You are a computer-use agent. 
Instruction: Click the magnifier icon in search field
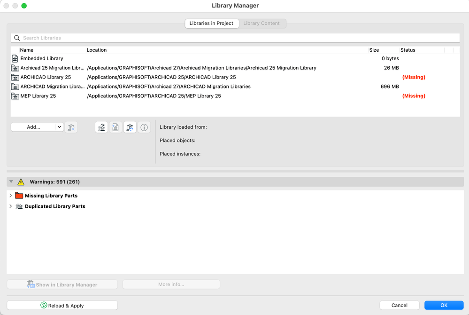[x=17, y=38]
